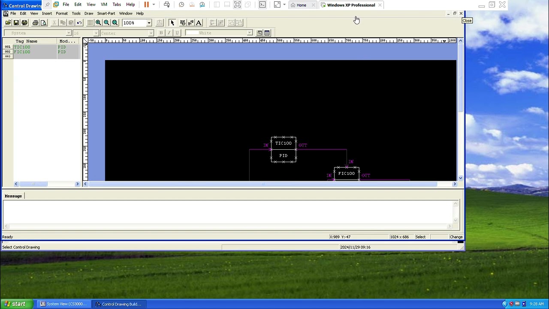549x309 pixels.
Task: Open Print Preview from the toolbar
Action: click(x=43, y=23)
